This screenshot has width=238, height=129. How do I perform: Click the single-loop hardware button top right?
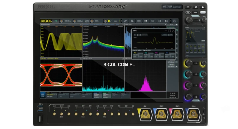[196, 7]
